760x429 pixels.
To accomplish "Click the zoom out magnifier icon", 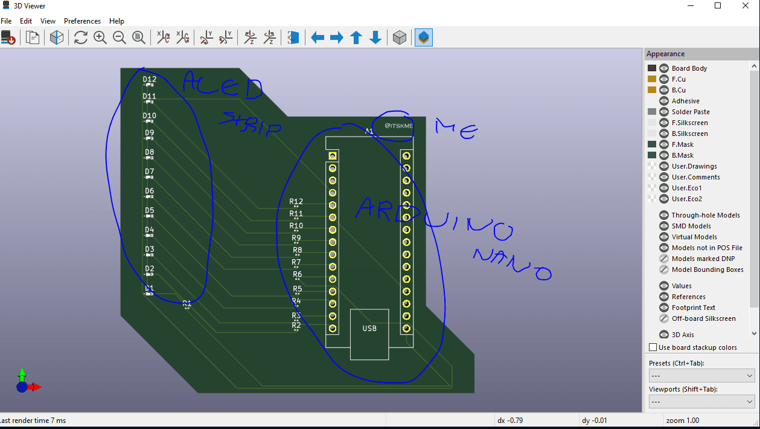I will click(120, 38).
